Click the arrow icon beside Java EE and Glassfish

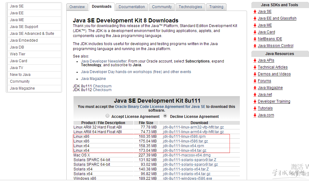pyautogui.click(x=255, y=18)
